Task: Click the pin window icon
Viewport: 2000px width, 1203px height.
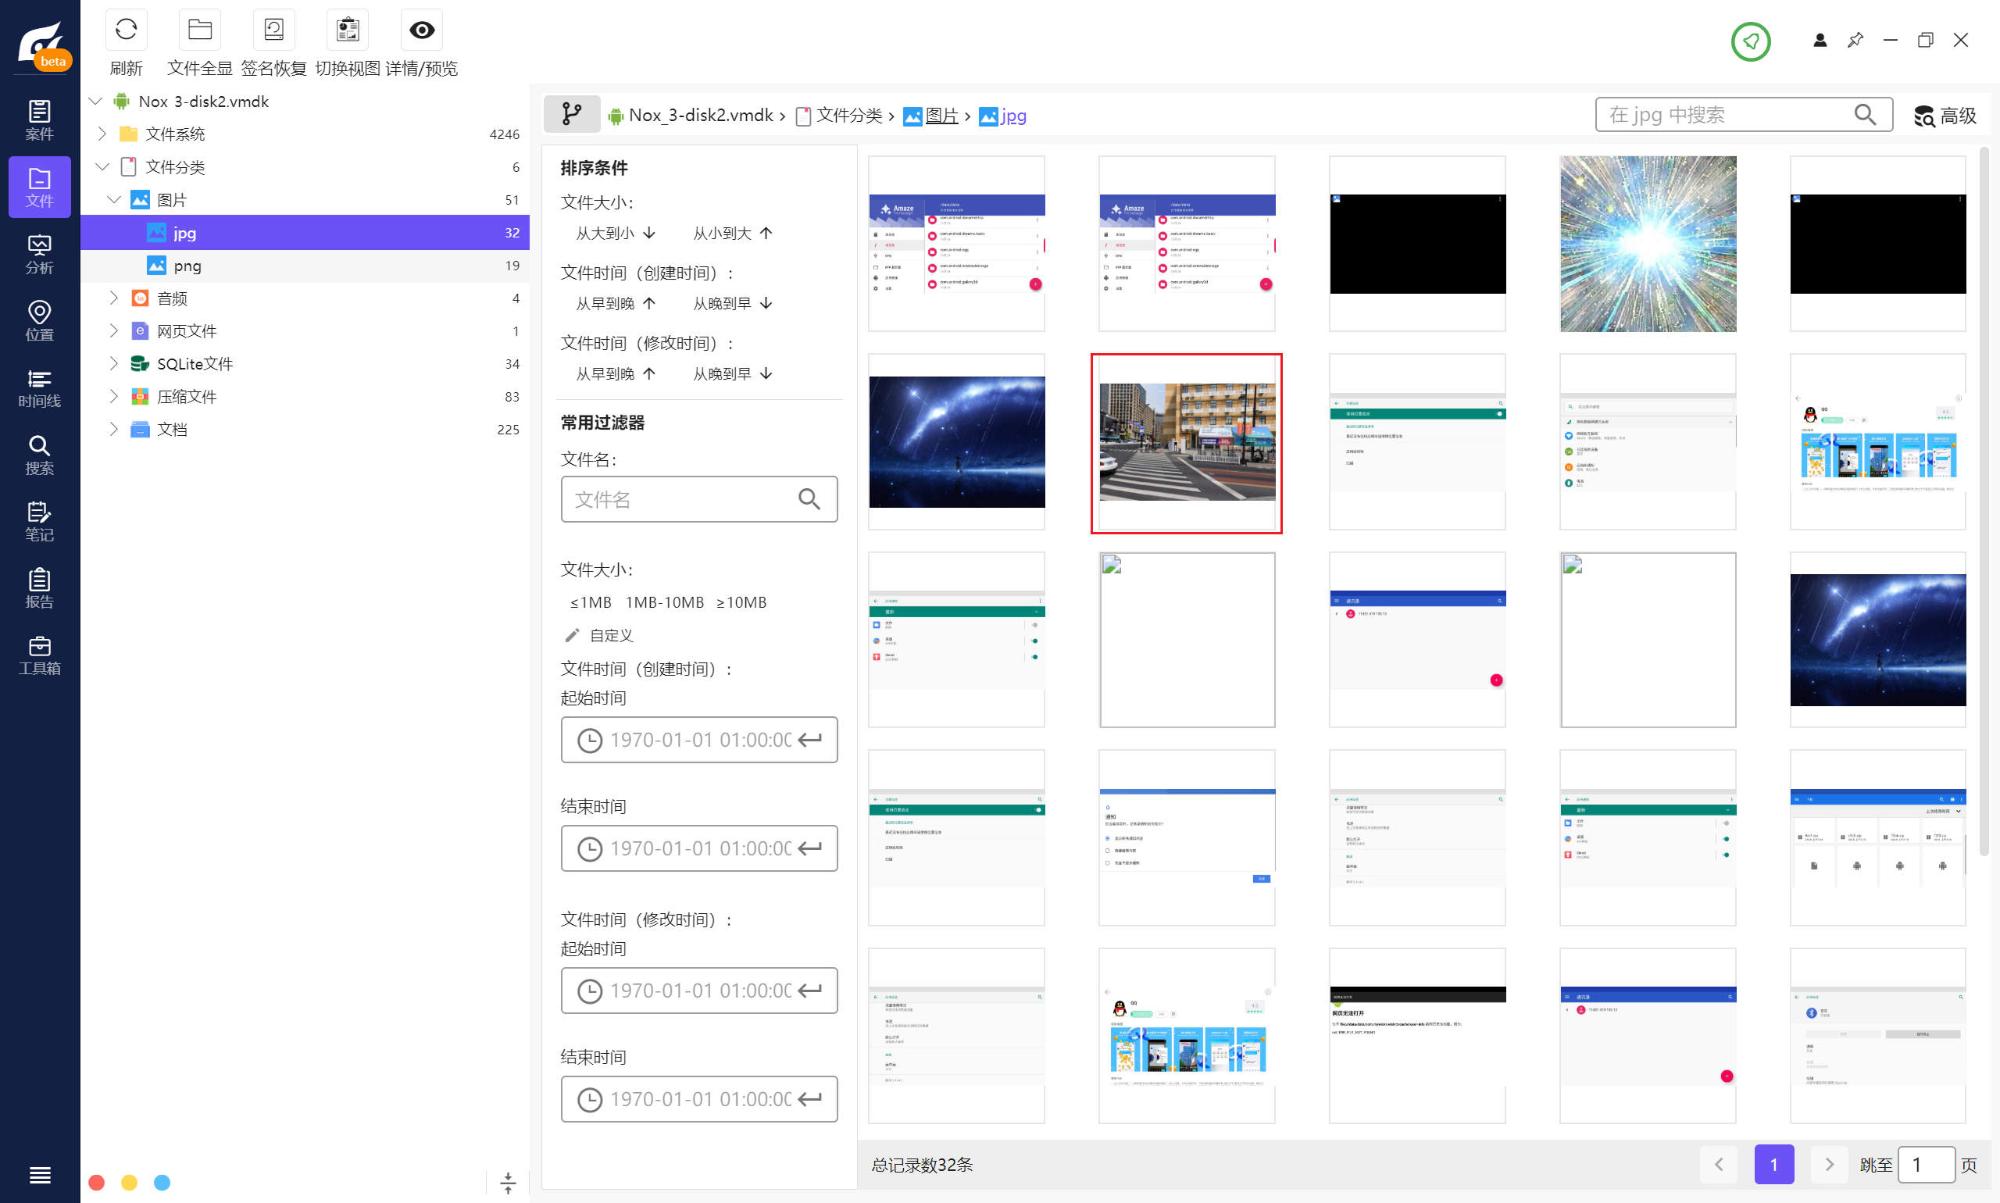Action: click(1855, 40)
